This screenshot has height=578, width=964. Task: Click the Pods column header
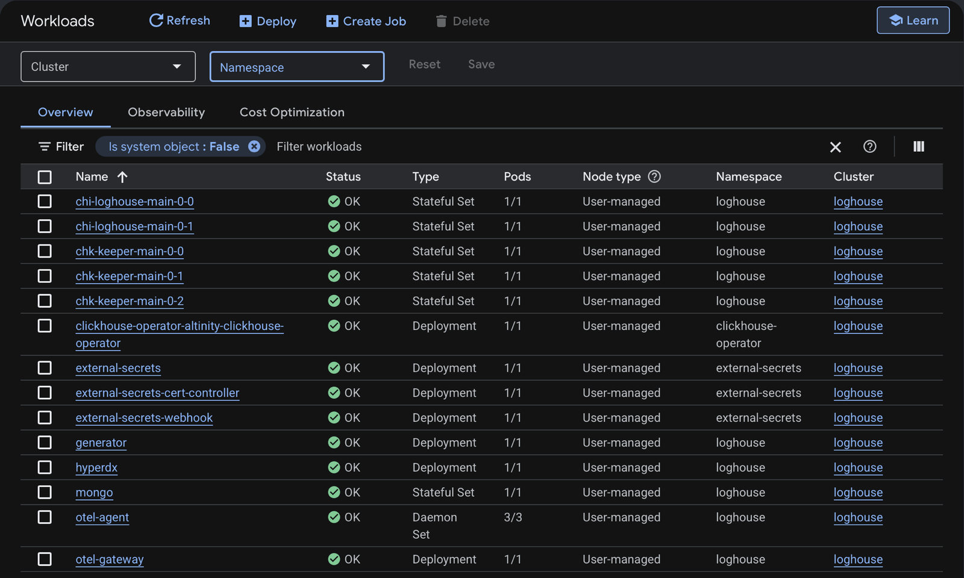518,176
